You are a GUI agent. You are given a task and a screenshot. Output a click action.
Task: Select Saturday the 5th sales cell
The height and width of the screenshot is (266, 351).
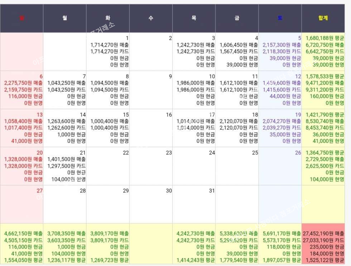(x=280, y=52)
